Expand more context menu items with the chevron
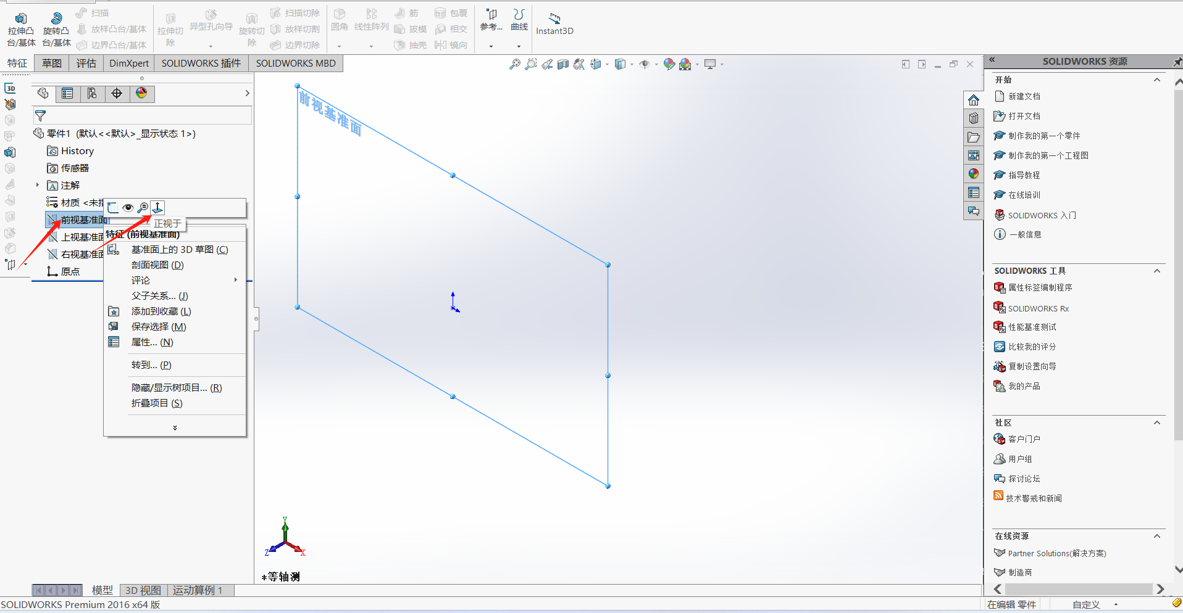The height and width of the screenshot is (613, 1183). click(175, 427)
